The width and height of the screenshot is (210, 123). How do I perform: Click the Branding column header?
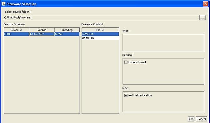click(x=67, y=30)
